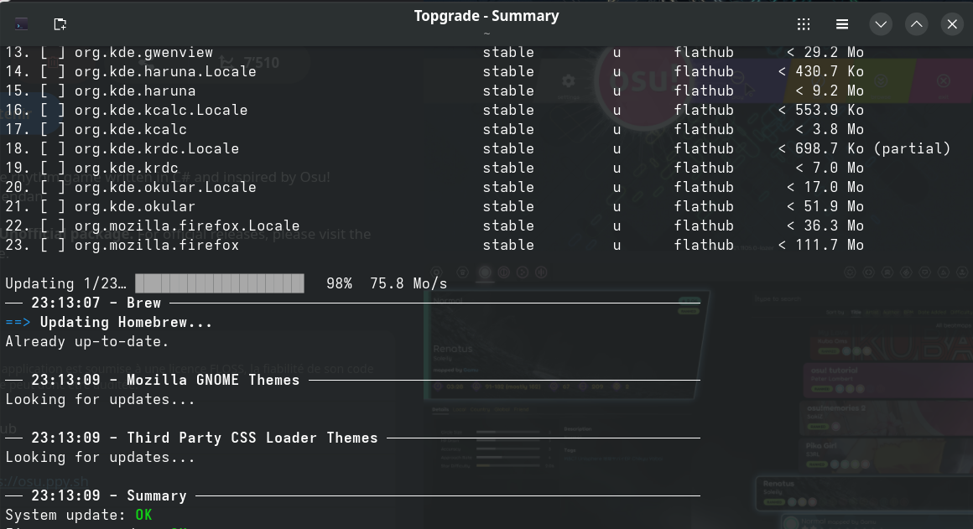Click the '36.3 Mo' size value
This screenshot has width=973, height=529.
834,226
